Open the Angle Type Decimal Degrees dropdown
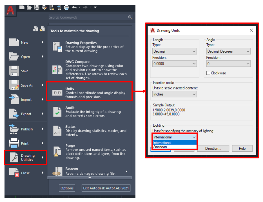Image resolution: width=263 pixels, height=202 pixels. (228, 51)
